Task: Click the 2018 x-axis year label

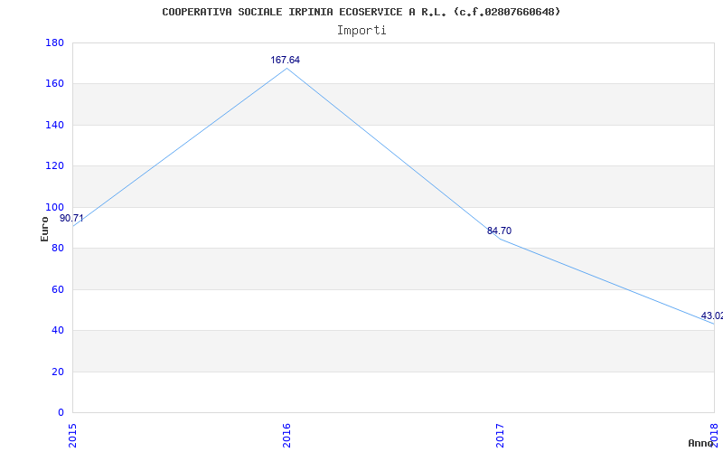Action: [715, 436]
